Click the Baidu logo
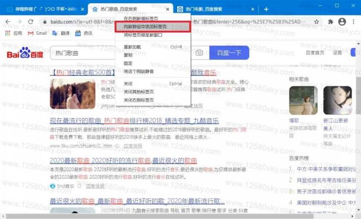This screenshot has height=219, width=361. click(25, 52)
